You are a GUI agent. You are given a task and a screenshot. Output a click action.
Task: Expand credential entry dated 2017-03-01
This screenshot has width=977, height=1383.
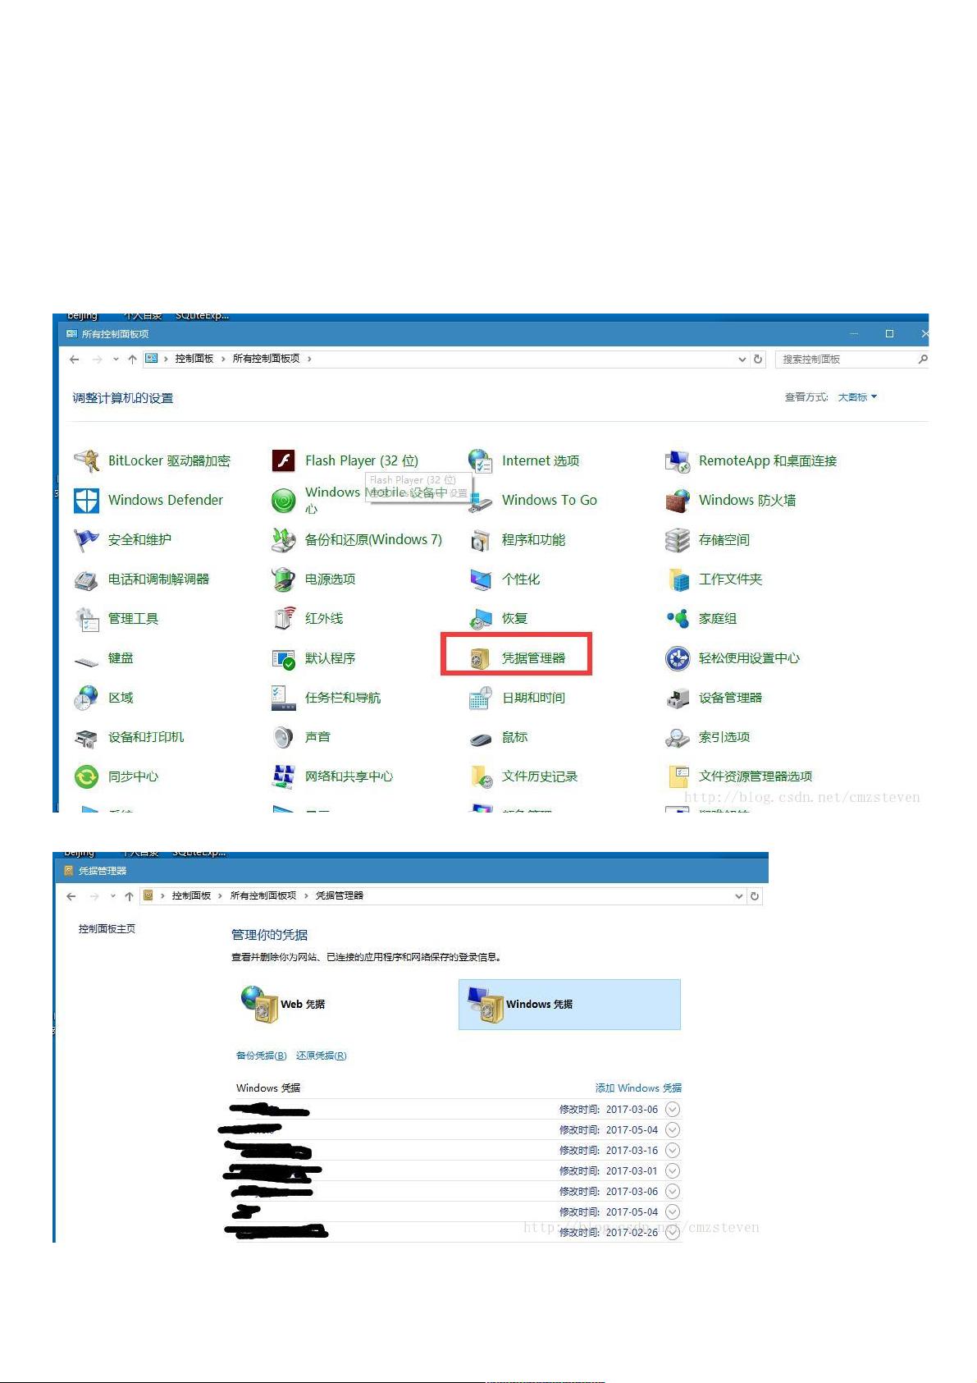673,1171
